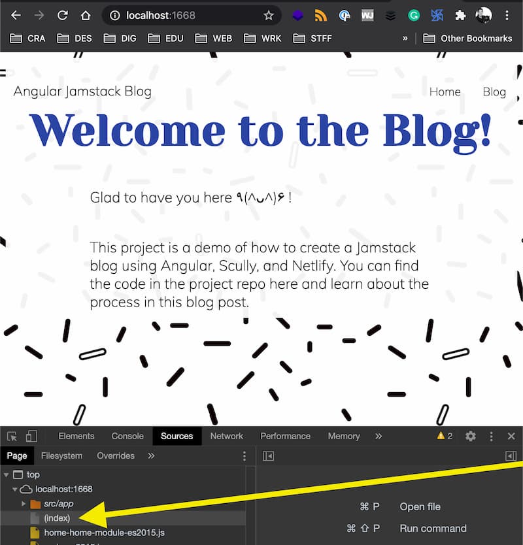Click the inspect element picker icon
Image resolution: width=523 pixels, height=545 pixels.
point(12,437)
